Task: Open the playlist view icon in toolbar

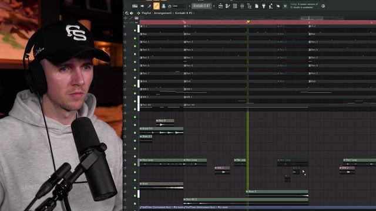Action: (220, 6)
